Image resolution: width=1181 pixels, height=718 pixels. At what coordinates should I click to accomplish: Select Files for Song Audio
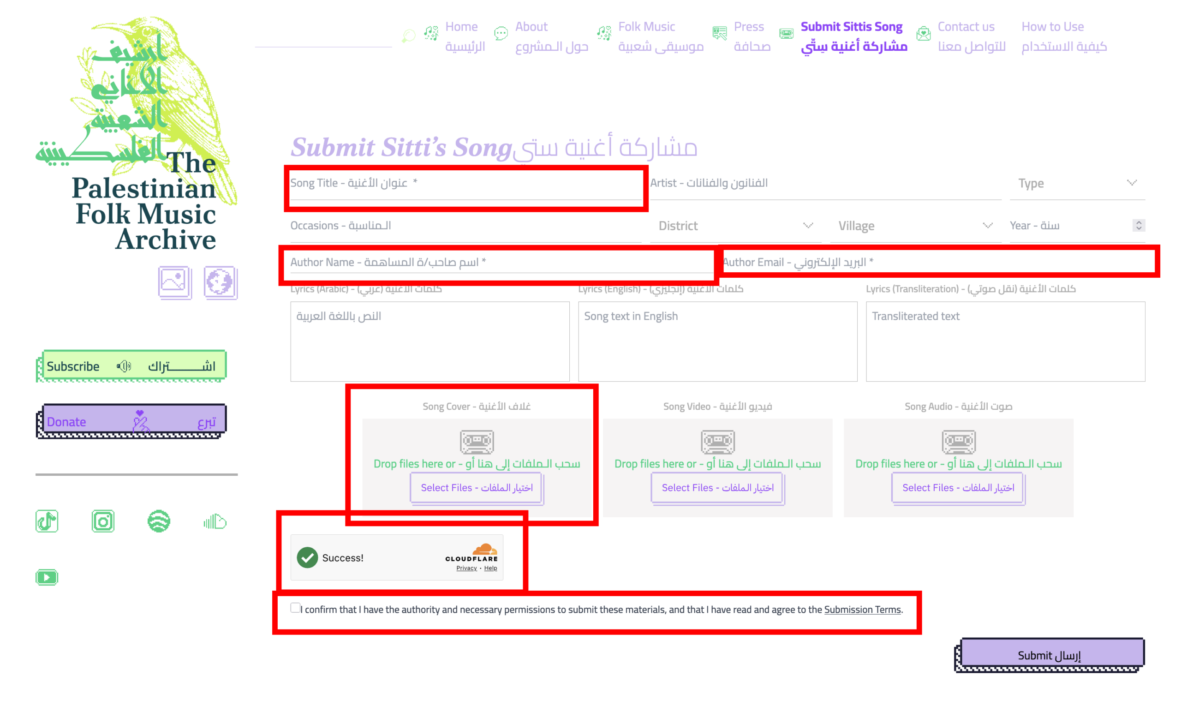(x=958, y=488)
